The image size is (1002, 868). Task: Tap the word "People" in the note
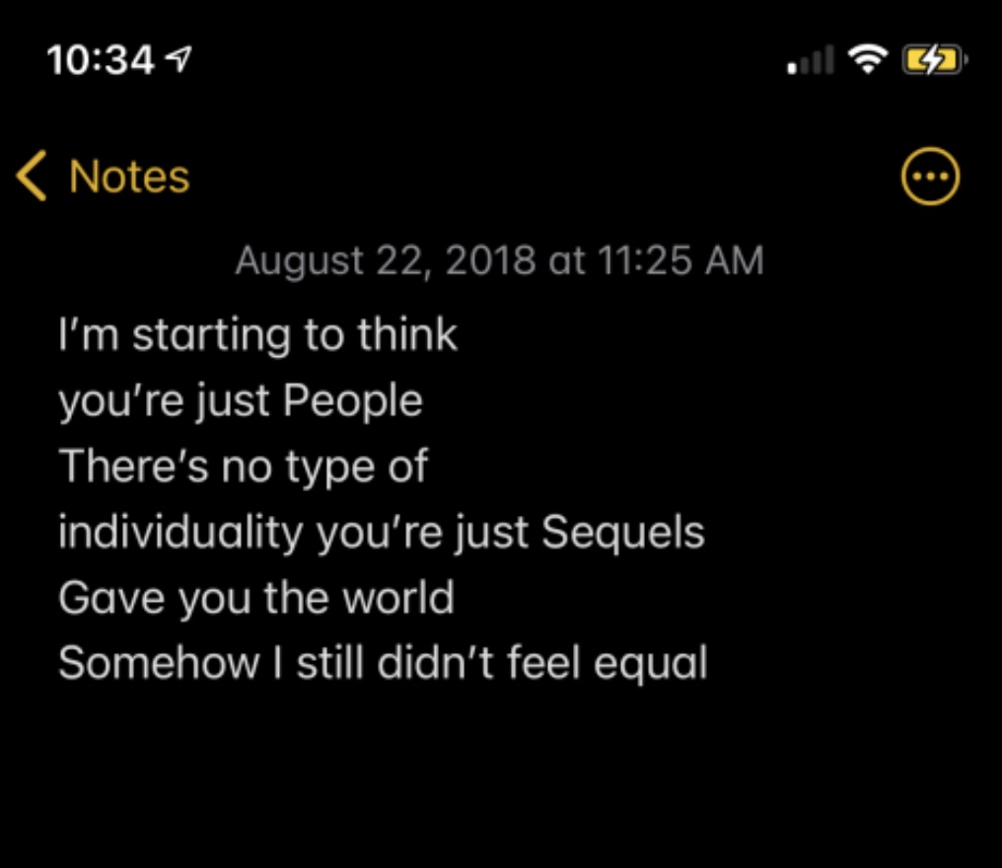pyautogui.click(x=353, y=401)
